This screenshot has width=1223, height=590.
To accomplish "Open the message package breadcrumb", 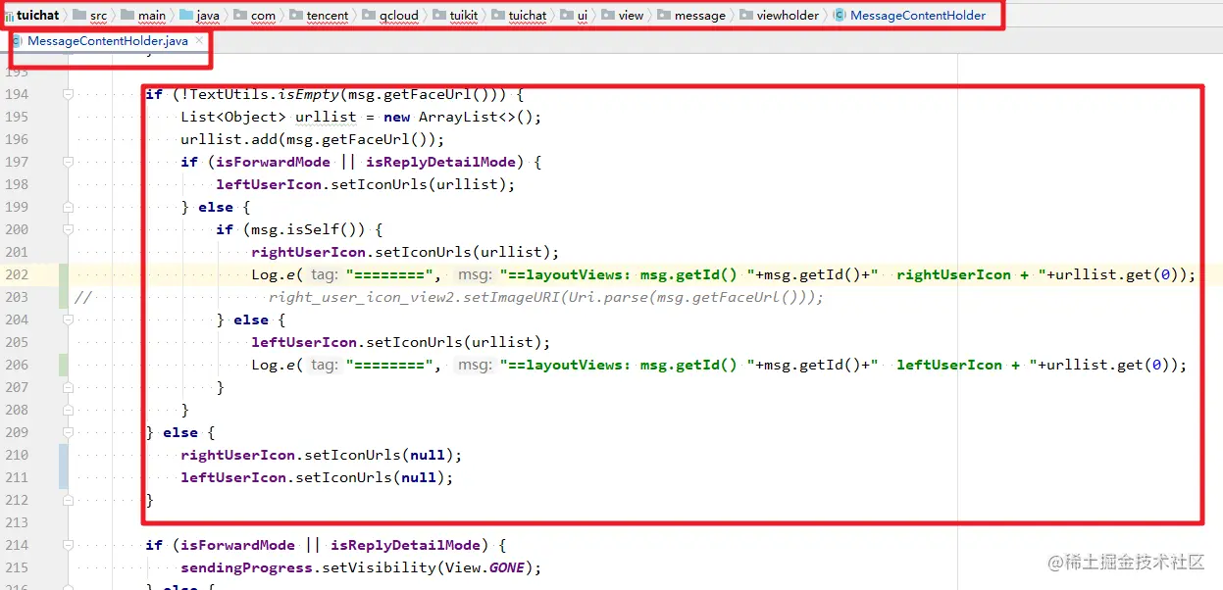I will point(691,16).
